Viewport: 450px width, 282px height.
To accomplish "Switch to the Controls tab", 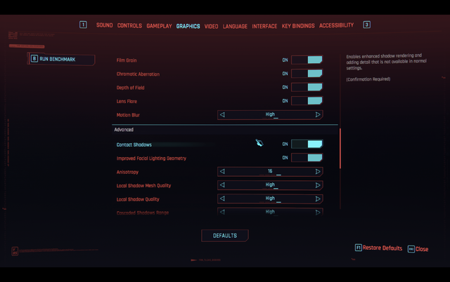I will tap(129, 26).
